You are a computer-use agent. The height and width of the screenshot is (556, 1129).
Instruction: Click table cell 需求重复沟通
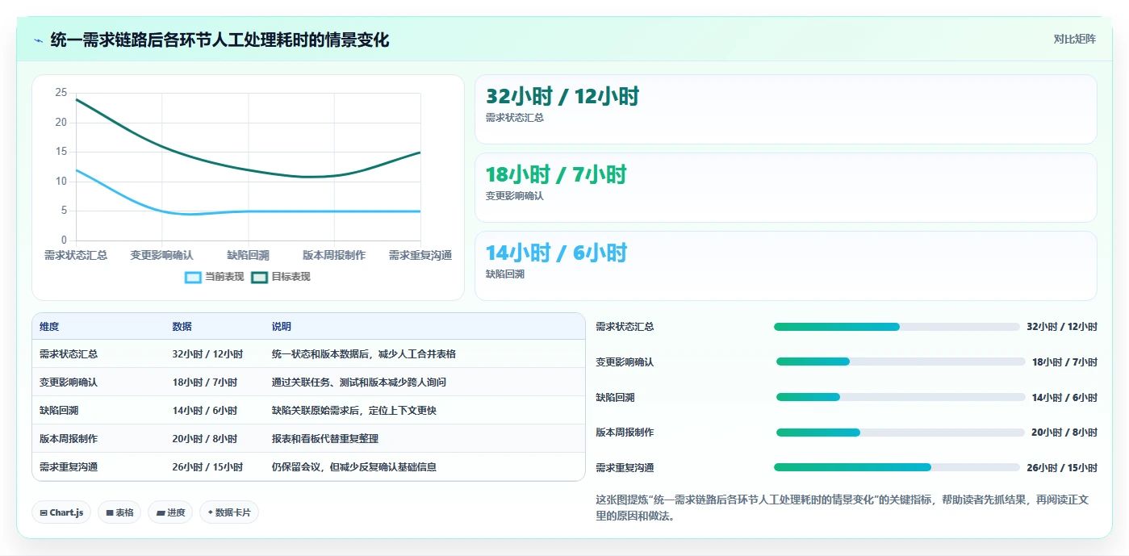click(69, 467)
